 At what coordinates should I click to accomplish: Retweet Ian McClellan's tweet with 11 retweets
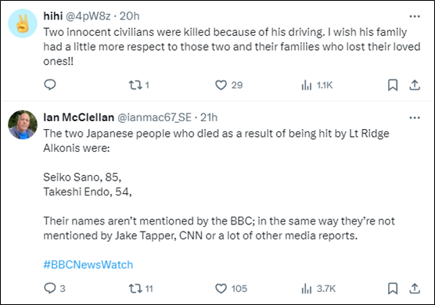[x=141, y=289]
